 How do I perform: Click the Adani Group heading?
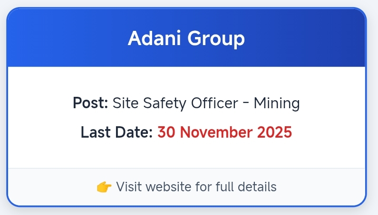click(x=186, y=38)
